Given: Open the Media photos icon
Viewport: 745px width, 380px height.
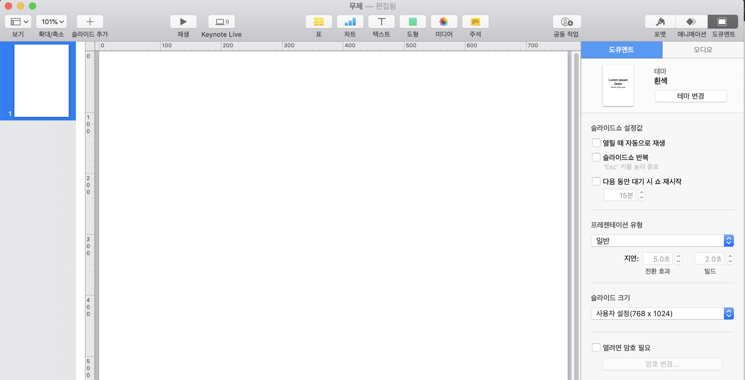Looking at the screenshot, I should point(444,22).
